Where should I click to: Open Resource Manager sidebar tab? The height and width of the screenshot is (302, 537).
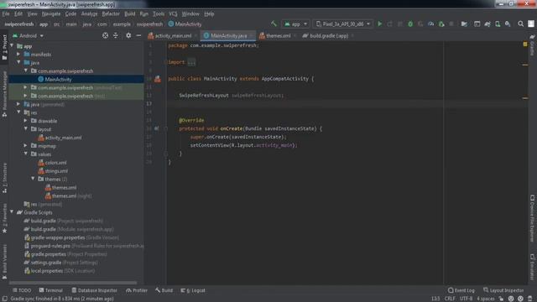coord(4,94)
